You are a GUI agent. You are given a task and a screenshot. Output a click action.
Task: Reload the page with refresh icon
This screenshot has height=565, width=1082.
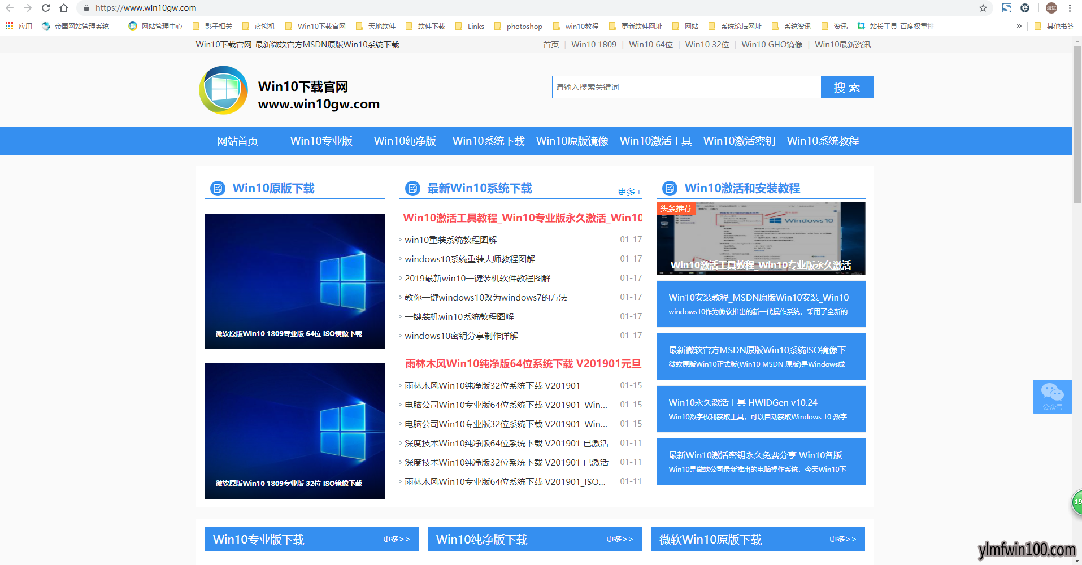coord(46,8)
